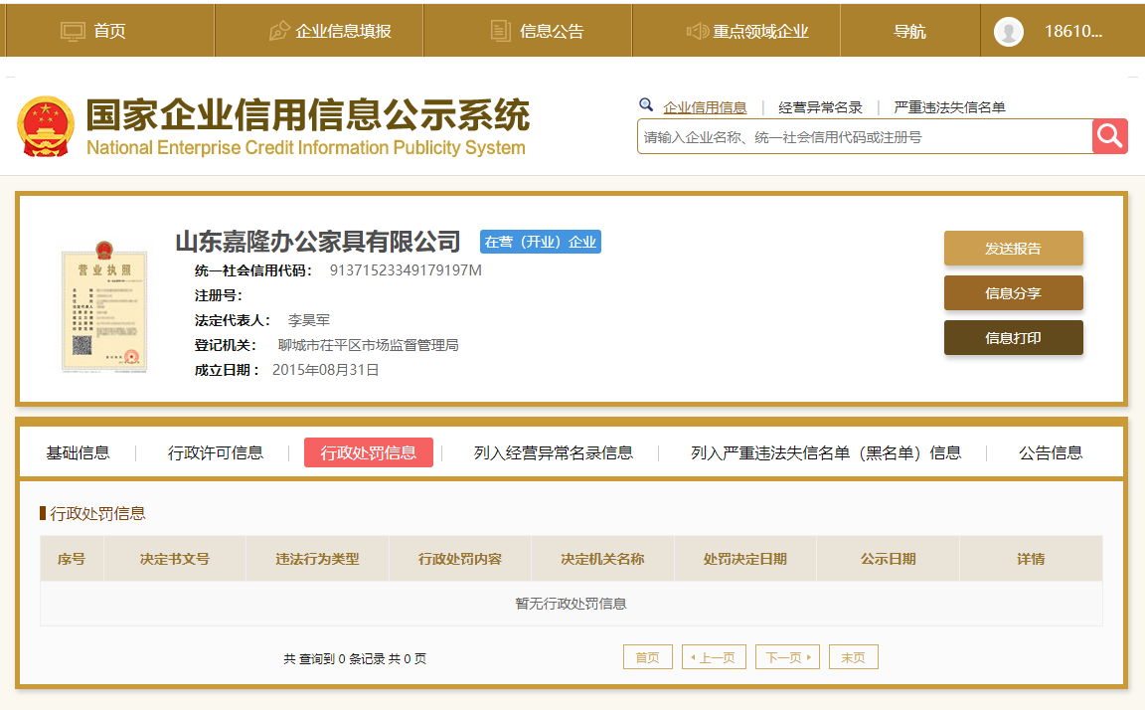
Task: Switch to 基础信息 tab
Action: 78,452
